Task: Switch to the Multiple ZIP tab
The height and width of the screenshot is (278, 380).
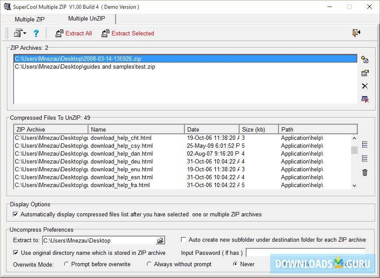Action: [x=30, y=19]
